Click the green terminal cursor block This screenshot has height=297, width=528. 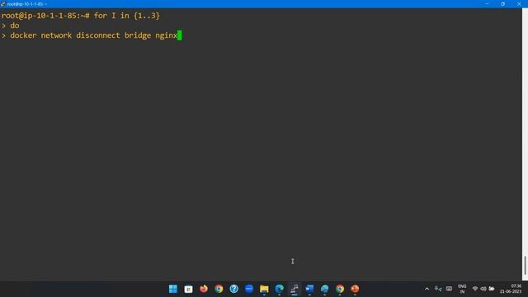pyautogui.click(x=180, y=35)
